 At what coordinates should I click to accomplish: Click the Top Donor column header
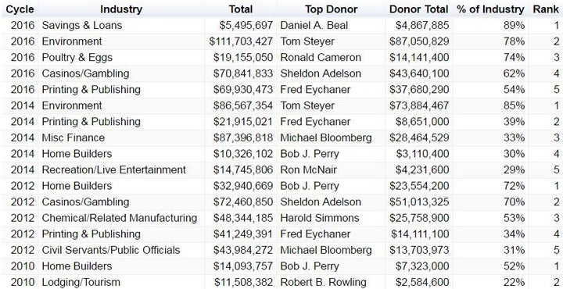pos(331,9)
